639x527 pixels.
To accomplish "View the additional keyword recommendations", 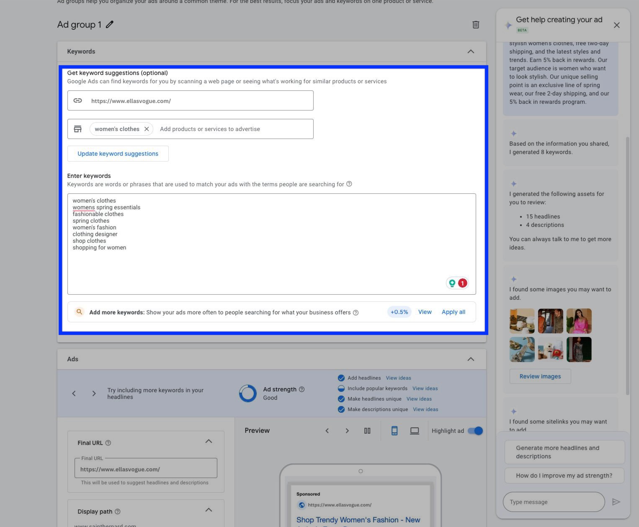I will (x=425, y=312).
